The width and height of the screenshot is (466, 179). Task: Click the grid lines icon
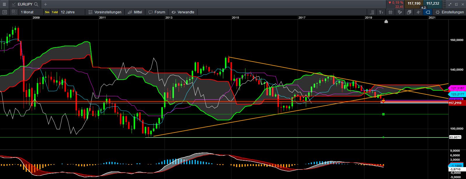(390, 12)
